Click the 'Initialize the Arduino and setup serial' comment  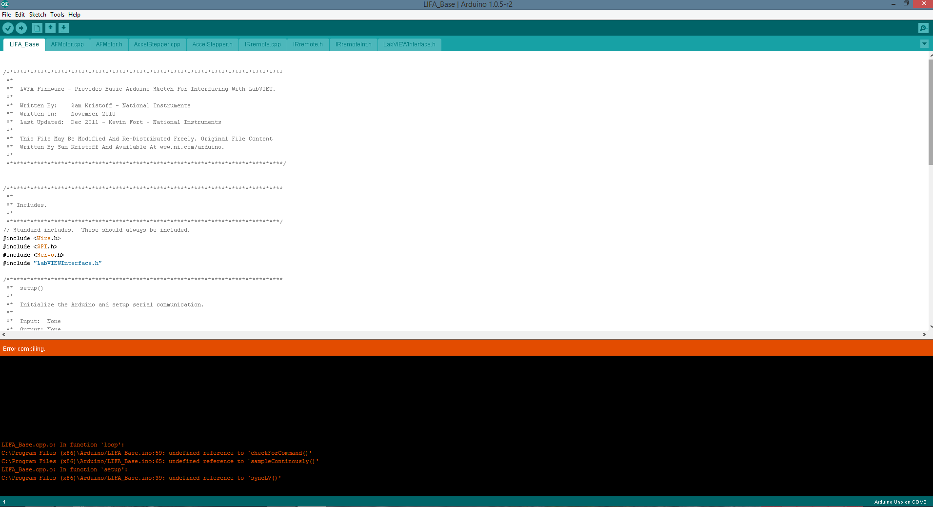(112, 305)
